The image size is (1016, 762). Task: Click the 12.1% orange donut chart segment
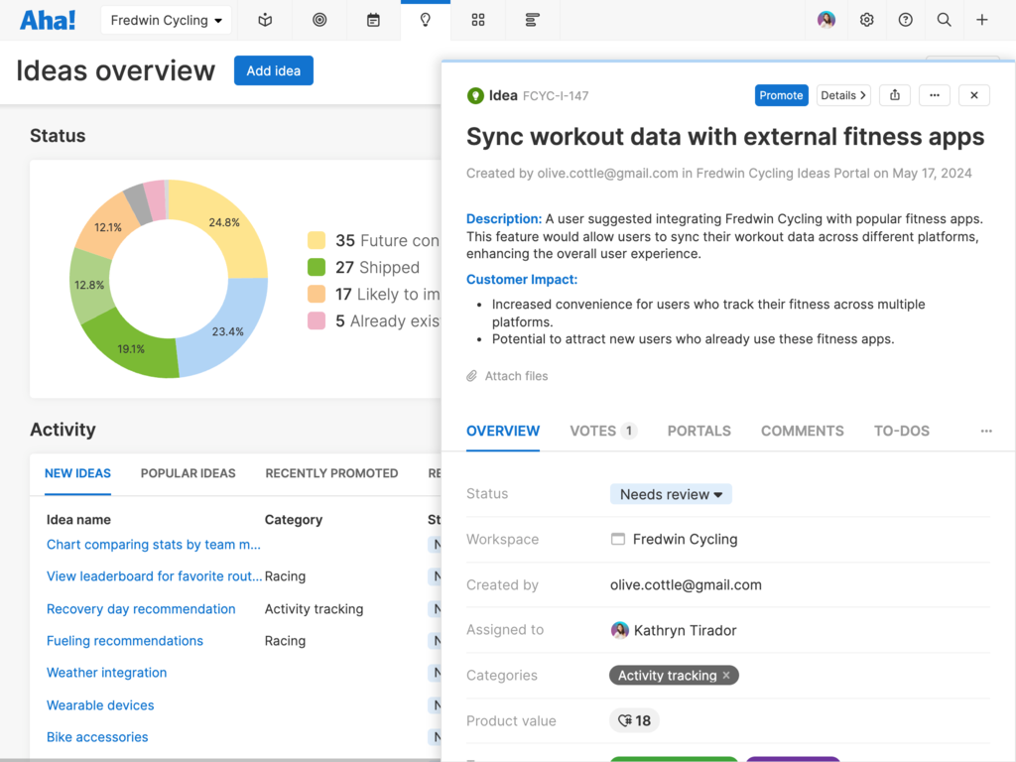tap(107, 227)
